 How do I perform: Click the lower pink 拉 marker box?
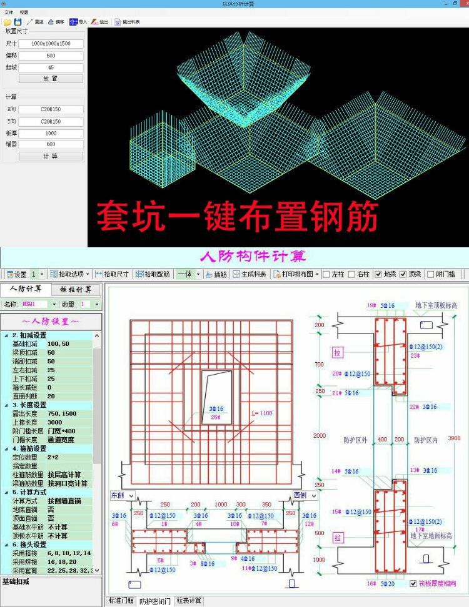338,537
